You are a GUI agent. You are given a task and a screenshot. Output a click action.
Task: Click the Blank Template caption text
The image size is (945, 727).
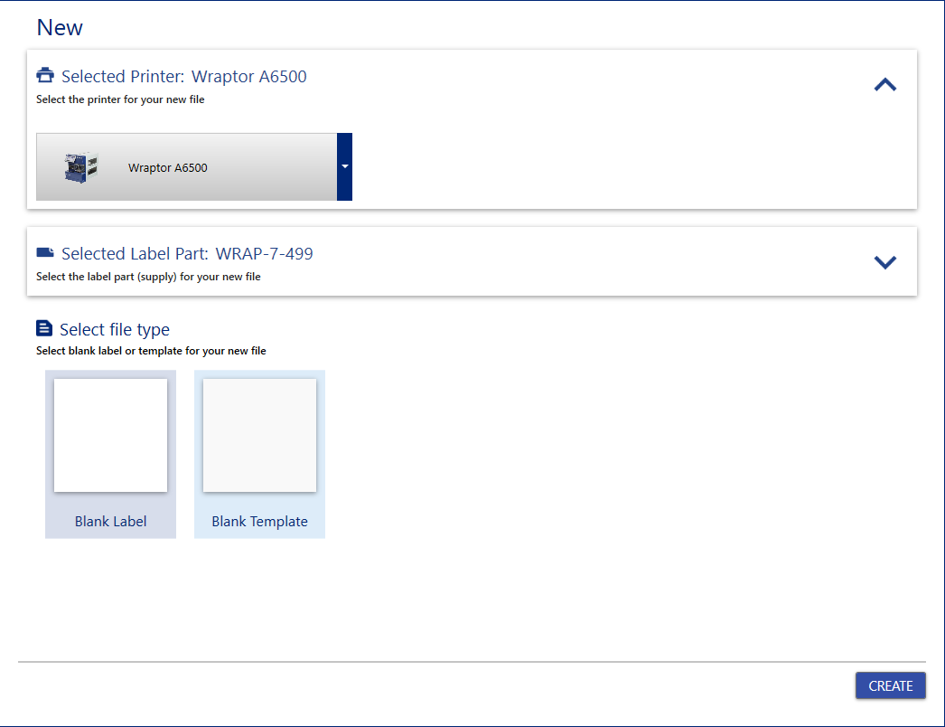pyautogui.click(x=259, y=522)
